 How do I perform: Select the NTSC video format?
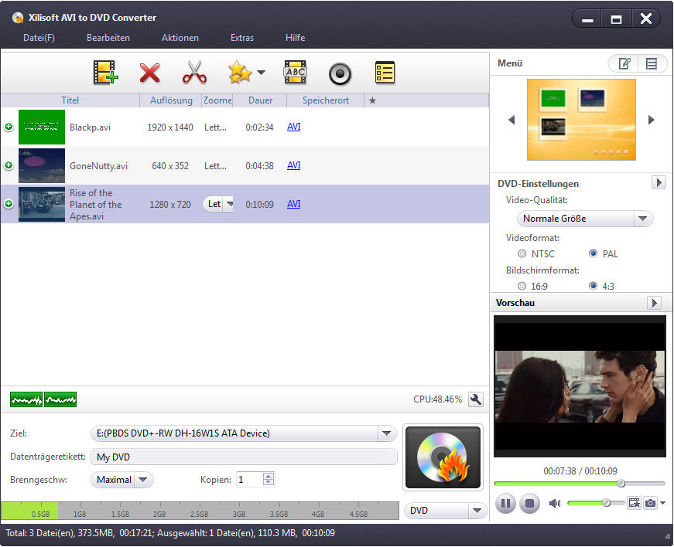point(522,253)
